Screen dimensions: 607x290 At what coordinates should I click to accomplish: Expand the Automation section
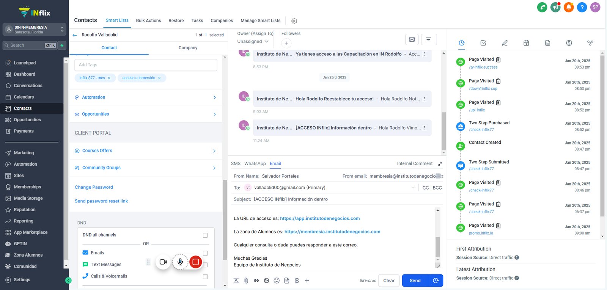coord(146,97)
